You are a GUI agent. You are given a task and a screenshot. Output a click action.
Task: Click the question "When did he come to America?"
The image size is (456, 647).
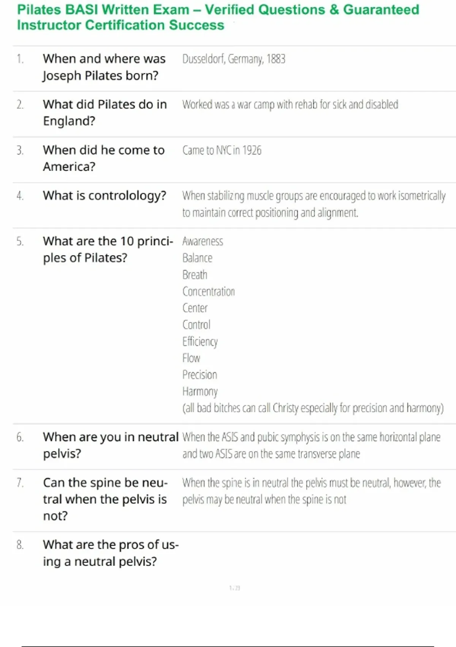coord(103,158)
